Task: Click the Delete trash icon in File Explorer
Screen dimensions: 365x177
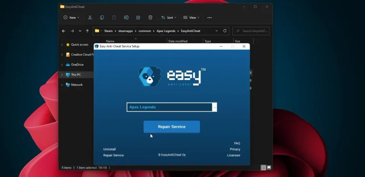Action: (x=150, y=17)
